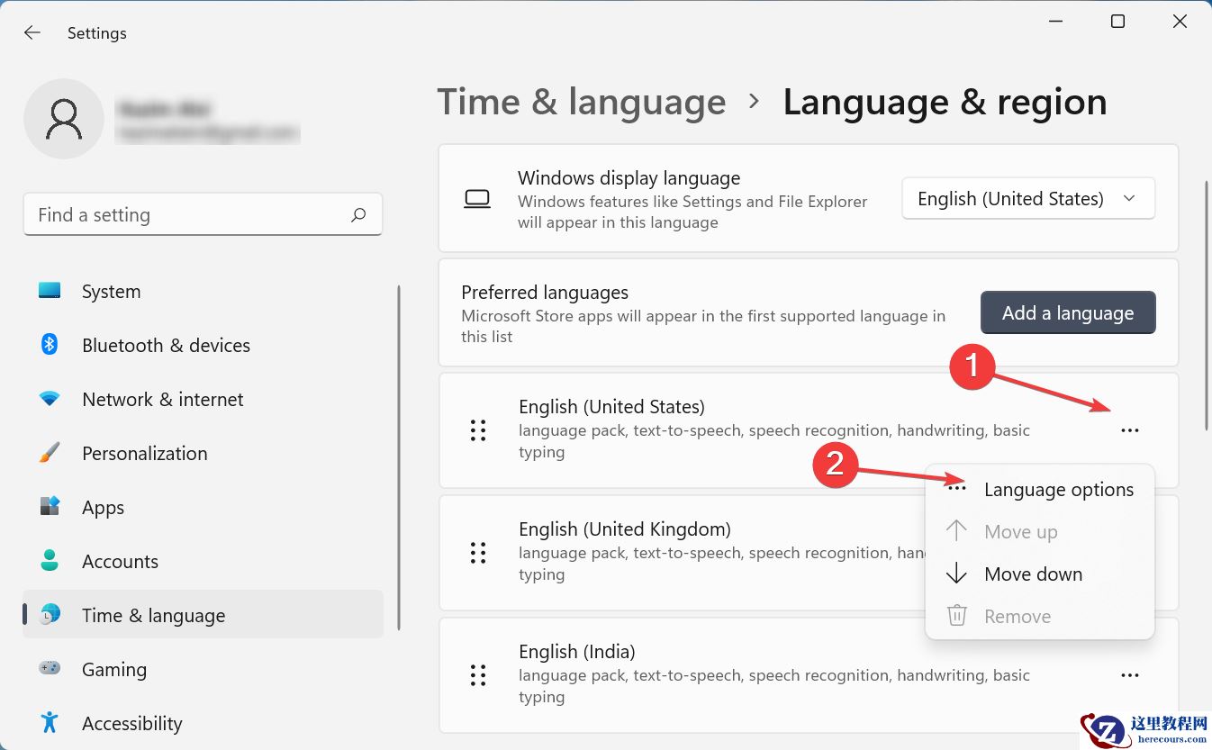1212x750 pixels.
Task: Open Bluetooth & devices in the sidebar
Action: [203, 346]
